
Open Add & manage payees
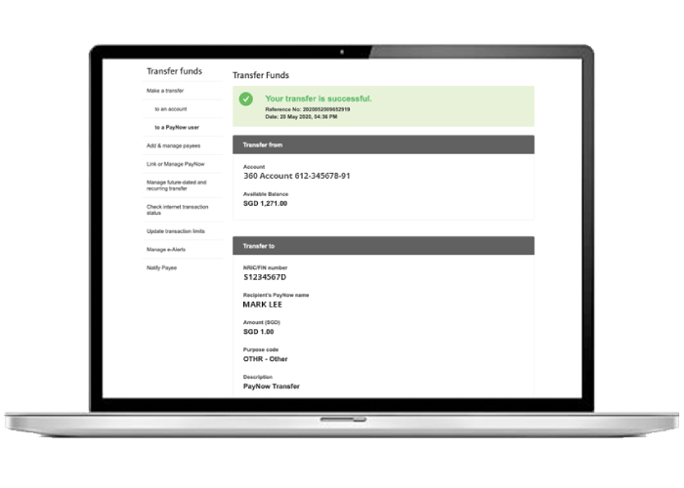[174, 145]
